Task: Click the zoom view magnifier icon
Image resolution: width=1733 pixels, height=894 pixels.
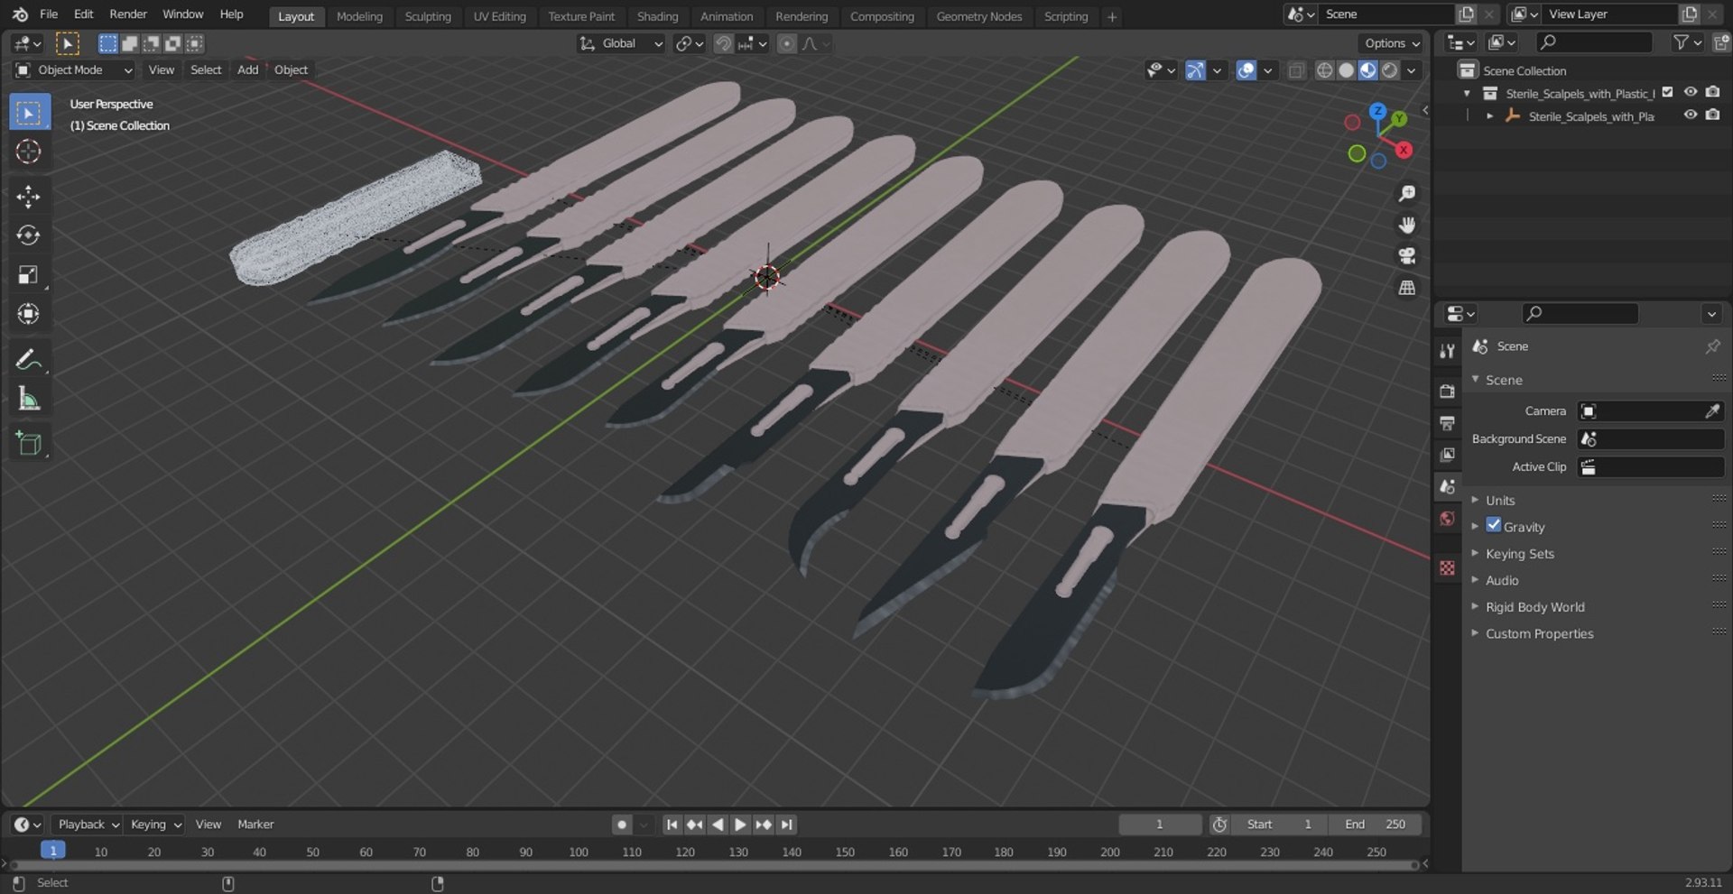Action: pyautogui.click(x=1406, y=194)
